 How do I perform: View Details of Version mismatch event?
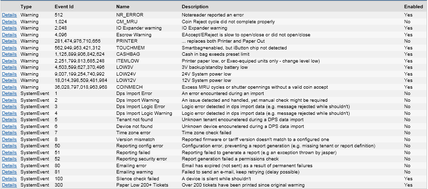(9, 140)
